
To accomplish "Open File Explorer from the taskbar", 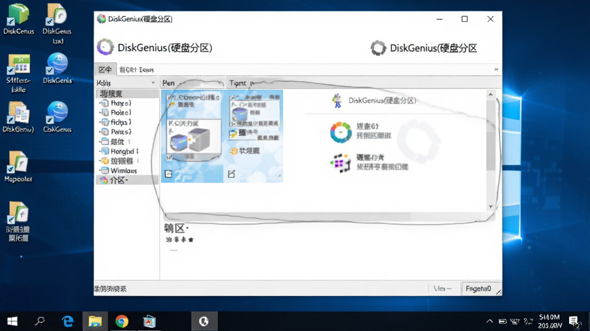I will (x=95, y=322).
